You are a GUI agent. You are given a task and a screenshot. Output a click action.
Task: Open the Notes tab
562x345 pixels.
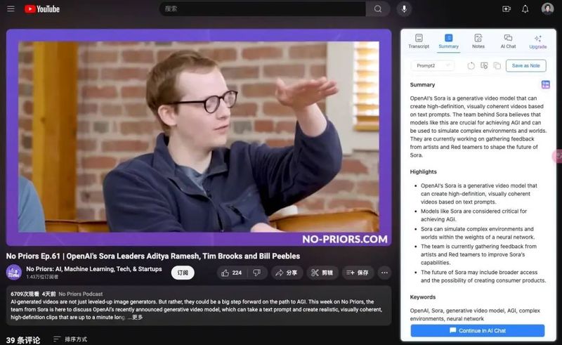coord(478,41)
